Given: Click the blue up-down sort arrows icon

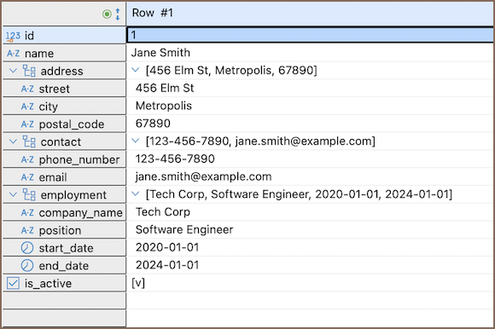Looking at the screenshot, I should point(118,14).
